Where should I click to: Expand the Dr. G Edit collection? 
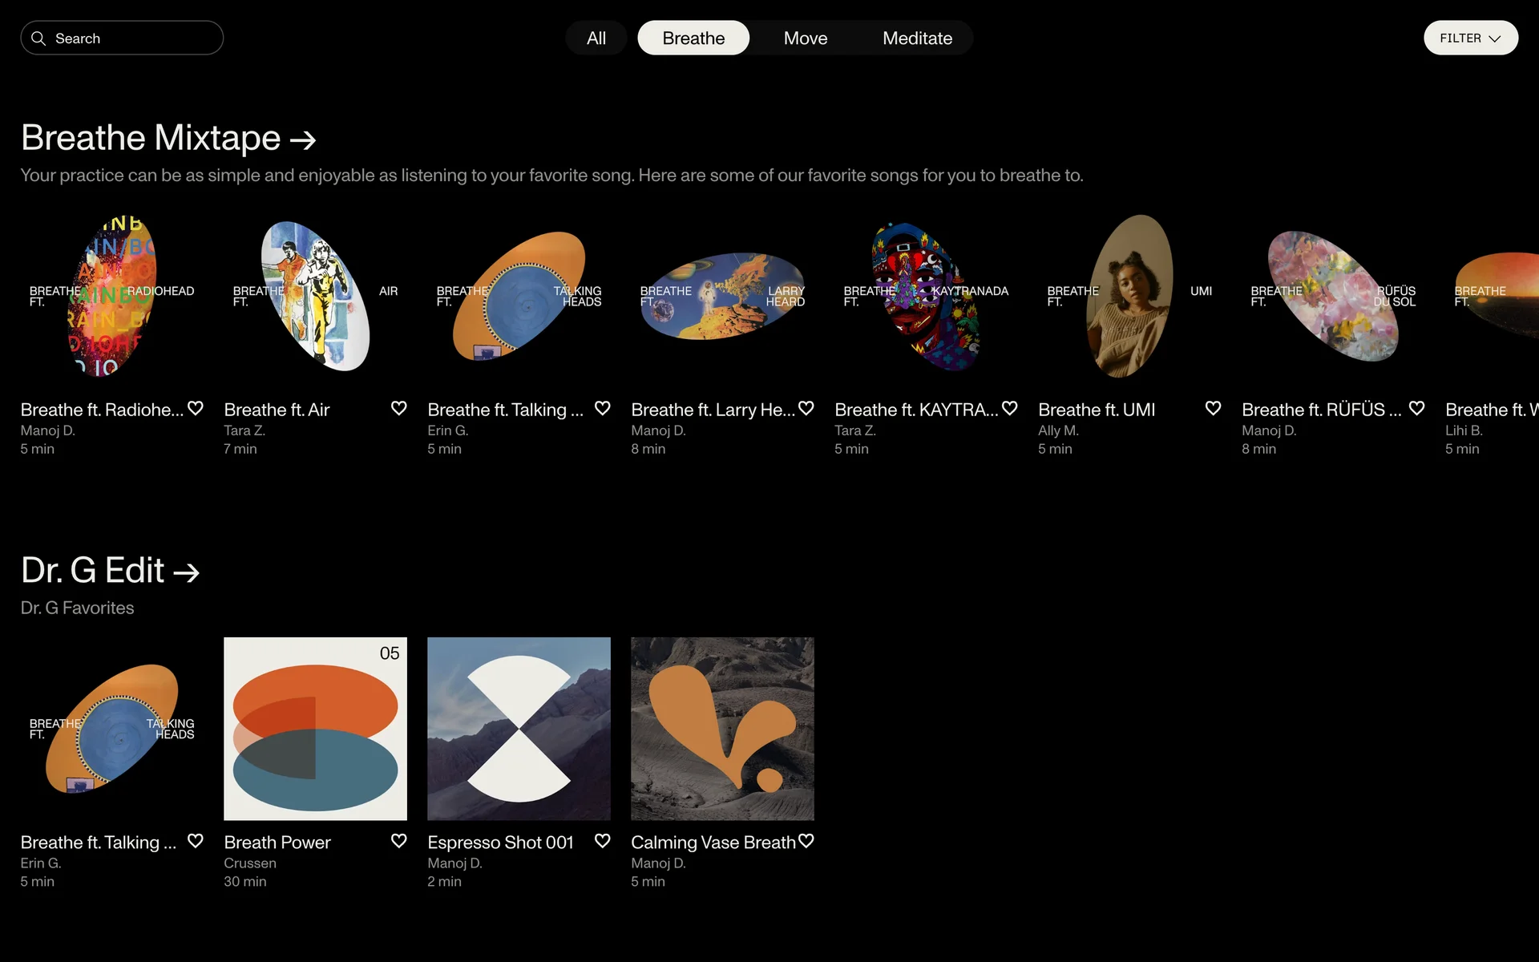pyautogui.click(x=187, y=572)
